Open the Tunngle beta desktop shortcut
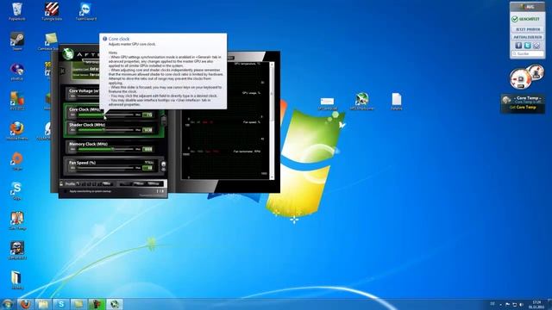The width and height of the screenshot is (552, 310). point(52,11)
